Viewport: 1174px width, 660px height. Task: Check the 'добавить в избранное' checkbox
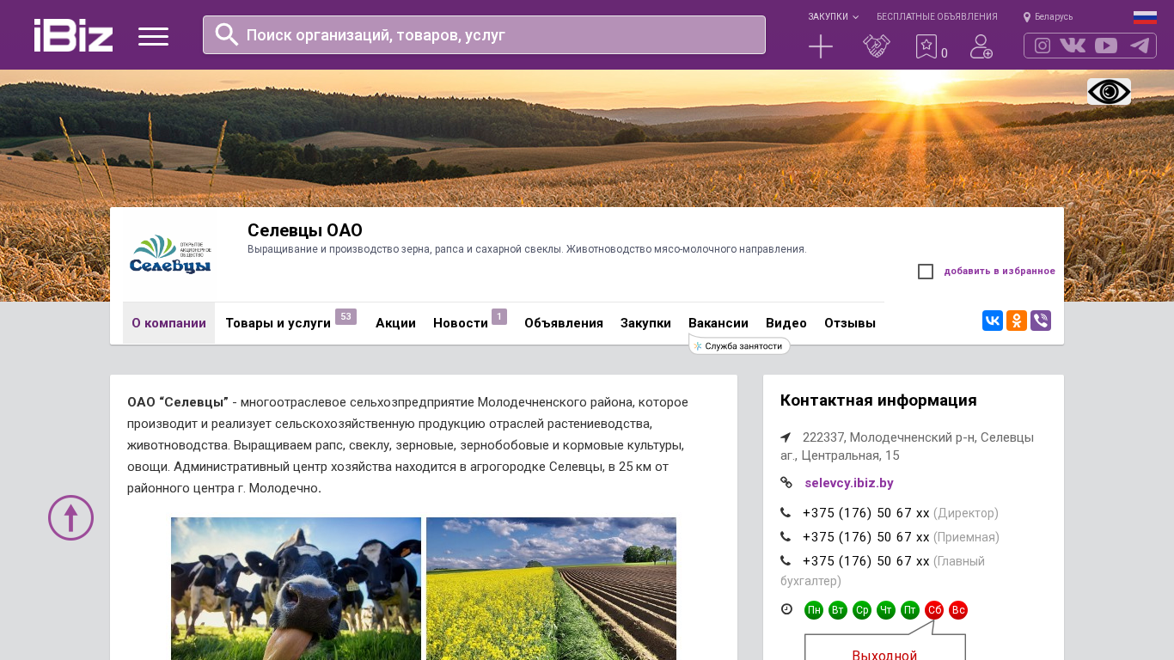point(926,272)
